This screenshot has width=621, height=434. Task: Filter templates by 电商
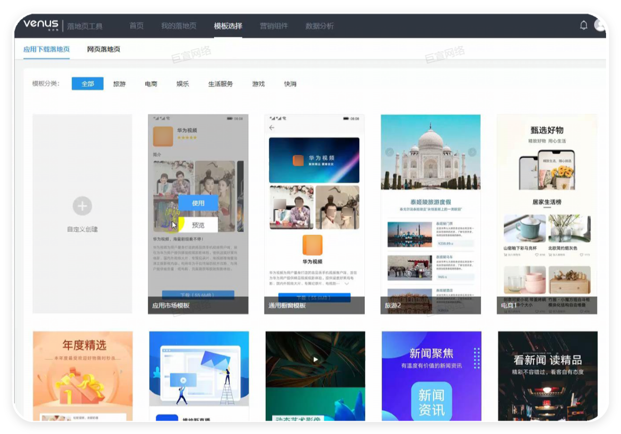tap(151, 84)
